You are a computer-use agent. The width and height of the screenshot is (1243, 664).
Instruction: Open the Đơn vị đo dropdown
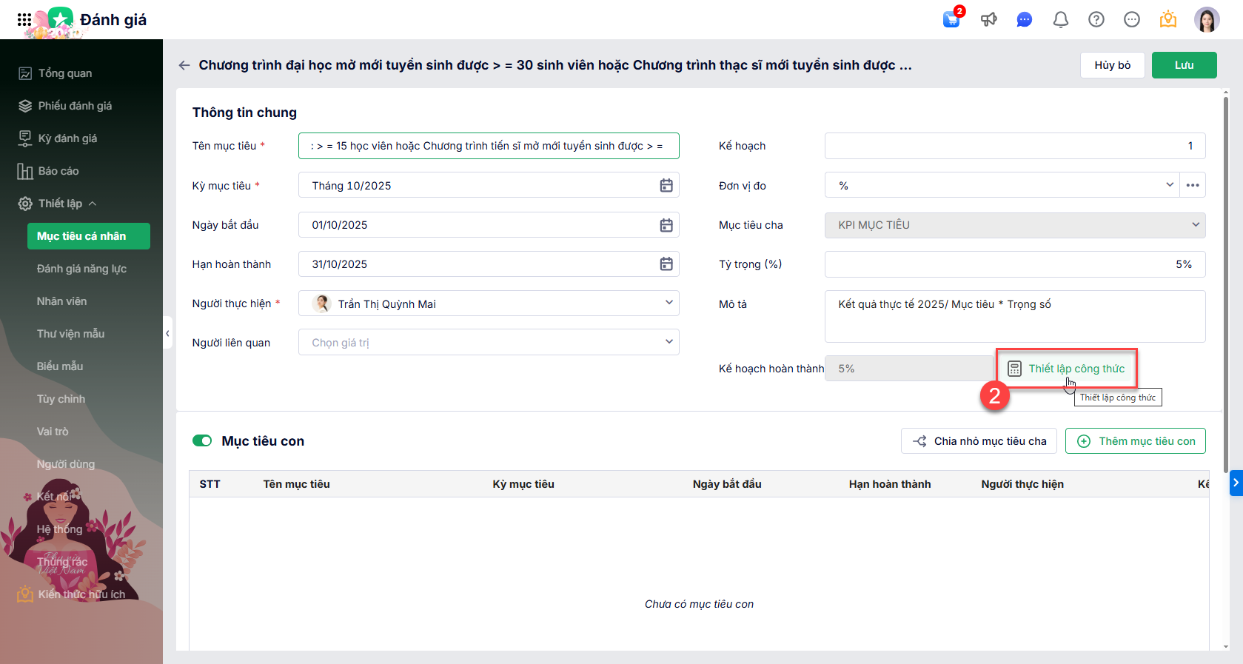pyautogui.click(x=1170, y=185)
